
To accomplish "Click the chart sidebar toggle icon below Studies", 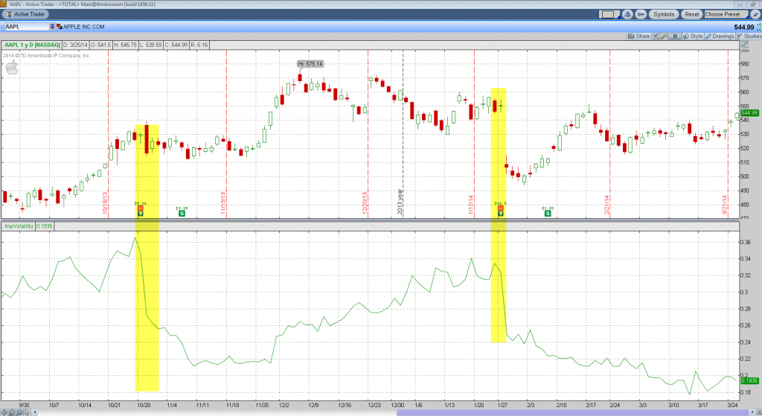I will pyautogui.click(x=744, y=45).
